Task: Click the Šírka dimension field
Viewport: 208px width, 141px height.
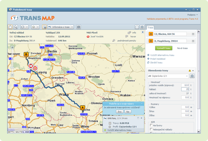Action: [185, 111]
